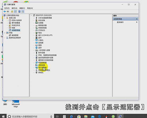Click the 磁盘管理 icon
This screenshot has width=147, height=118.
(x=10, y=35)
